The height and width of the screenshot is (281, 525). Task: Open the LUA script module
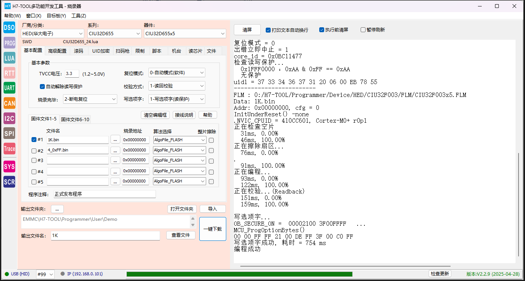[x=9, y=58]
